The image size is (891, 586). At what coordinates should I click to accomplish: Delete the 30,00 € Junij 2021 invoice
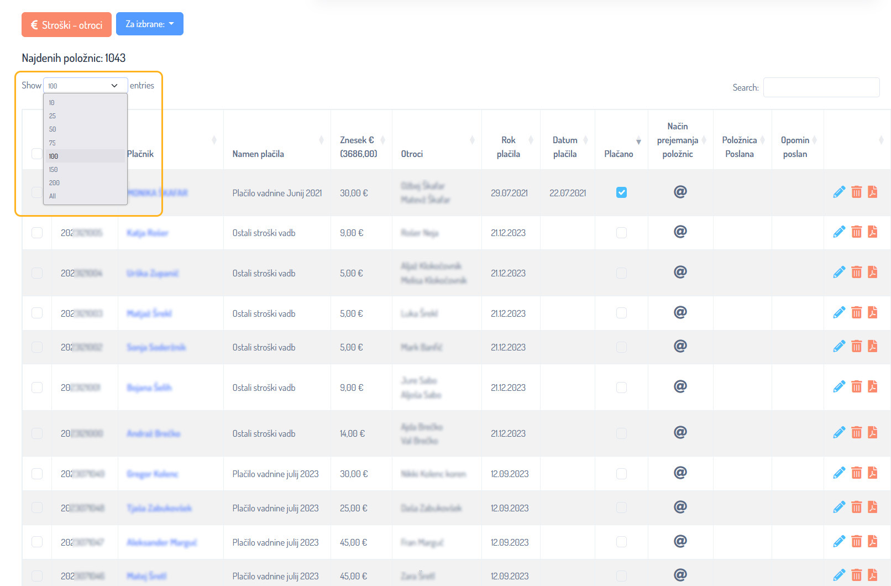pos(856,192)
